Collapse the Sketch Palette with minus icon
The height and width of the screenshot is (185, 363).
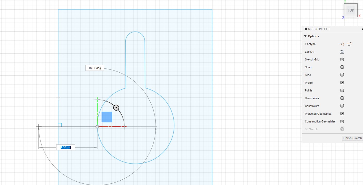(306, 29)
